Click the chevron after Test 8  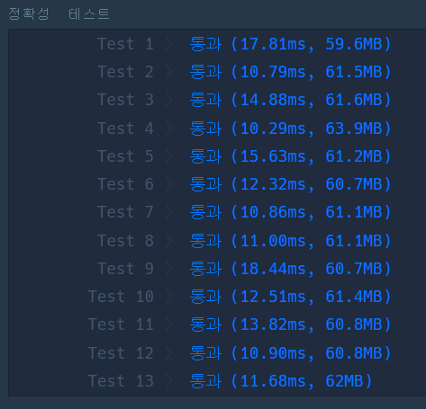click(169, 241)
